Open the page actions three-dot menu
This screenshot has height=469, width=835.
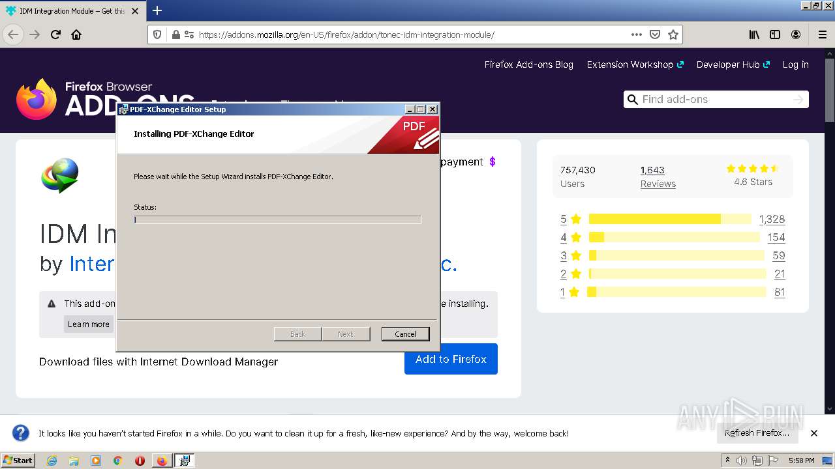tap(637, 35)
